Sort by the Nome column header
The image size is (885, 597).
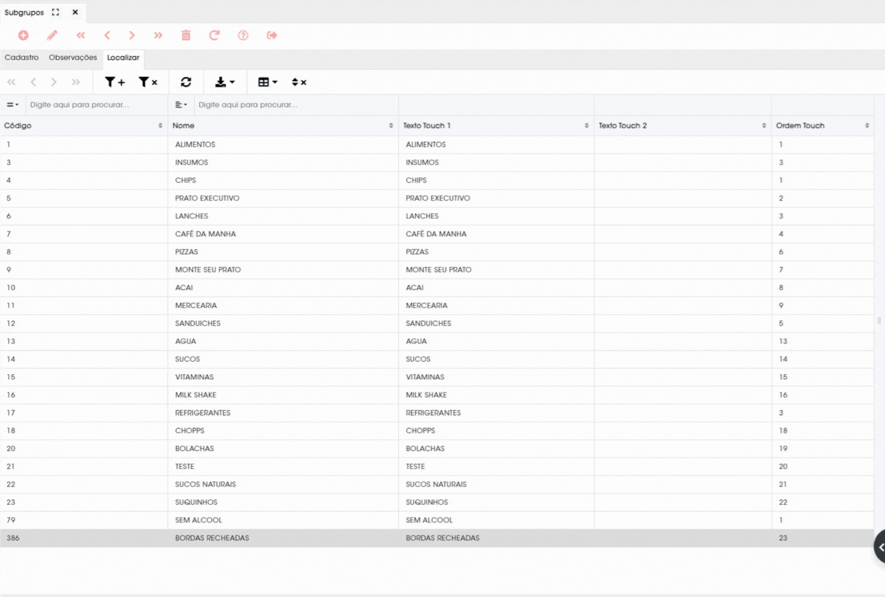point(283,125)
